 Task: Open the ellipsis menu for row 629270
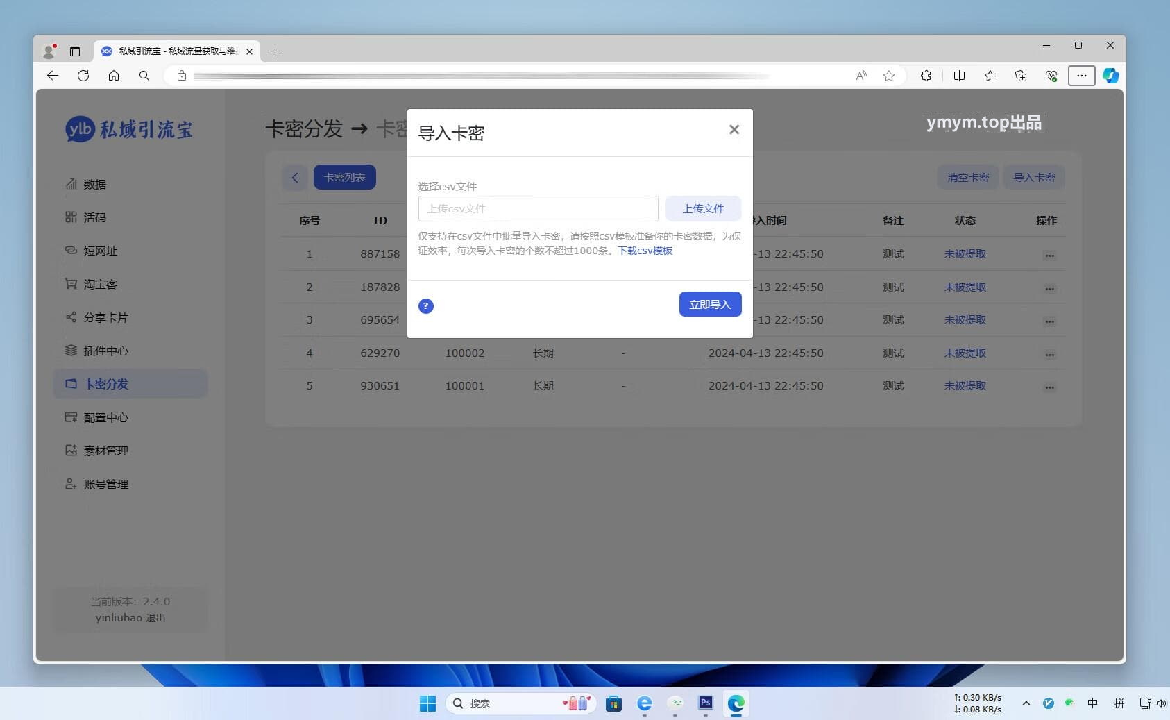pos(1049,354)
